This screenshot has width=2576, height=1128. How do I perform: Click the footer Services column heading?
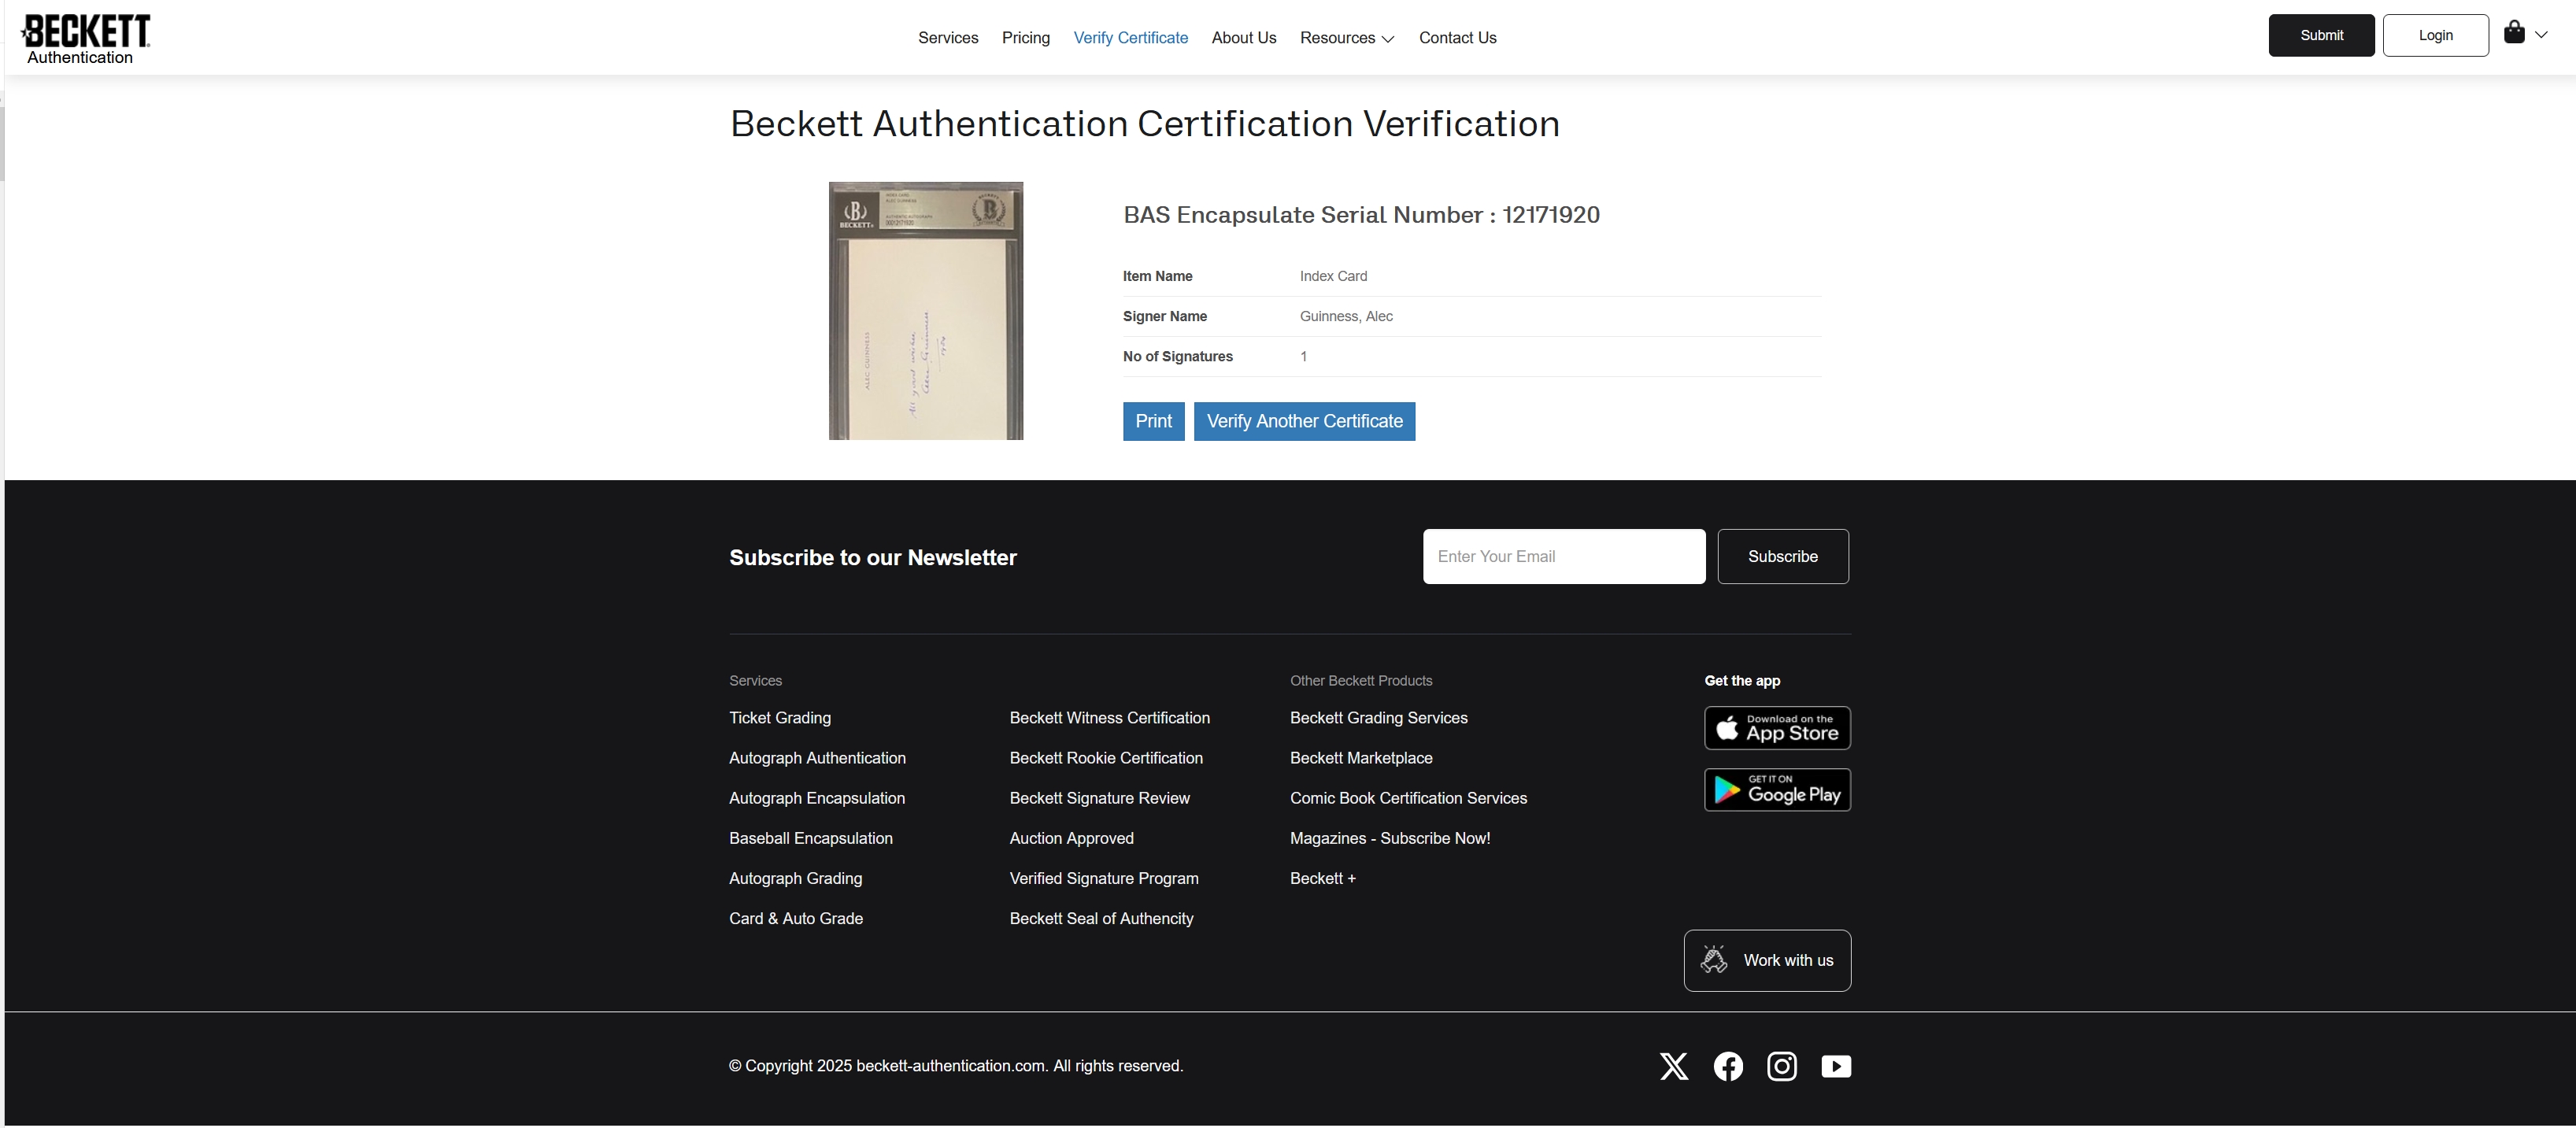point(755,680)
